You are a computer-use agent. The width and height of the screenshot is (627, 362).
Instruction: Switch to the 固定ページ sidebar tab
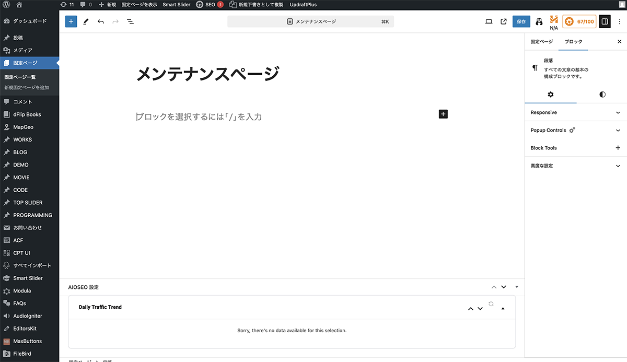(541, 42)
